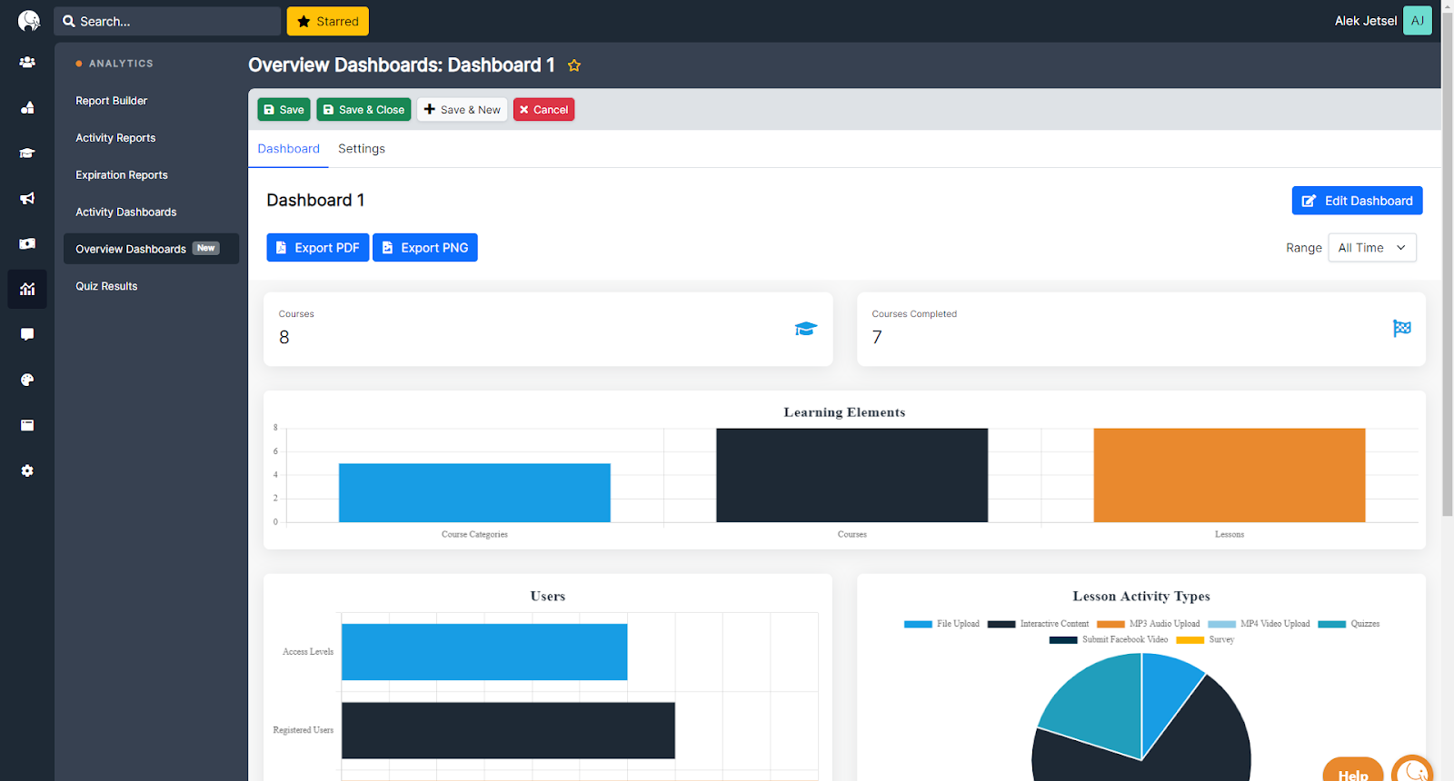1454x781 pixels.
Task: Click the dark Courses bar in chart
Action: pos(851,475)
